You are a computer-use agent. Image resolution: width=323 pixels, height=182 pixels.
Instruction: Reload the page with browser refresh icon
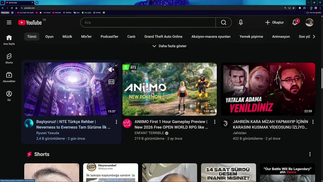[12, 8]
